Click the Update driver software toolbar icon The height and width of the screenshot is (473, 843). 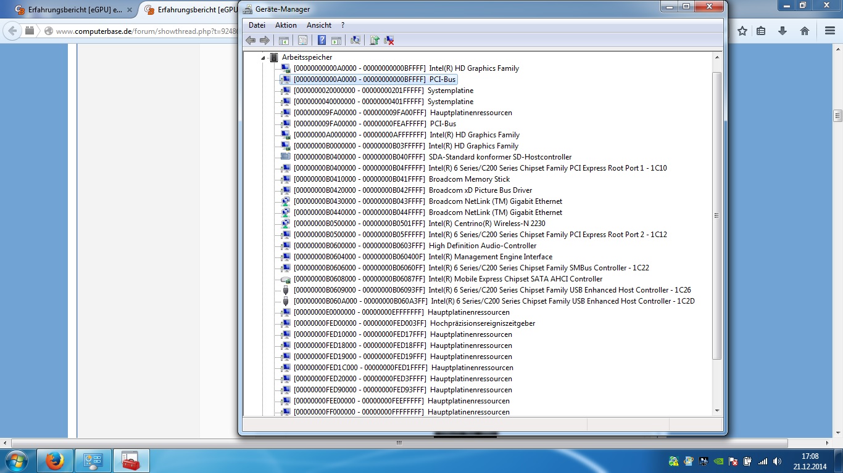[374, 40]
